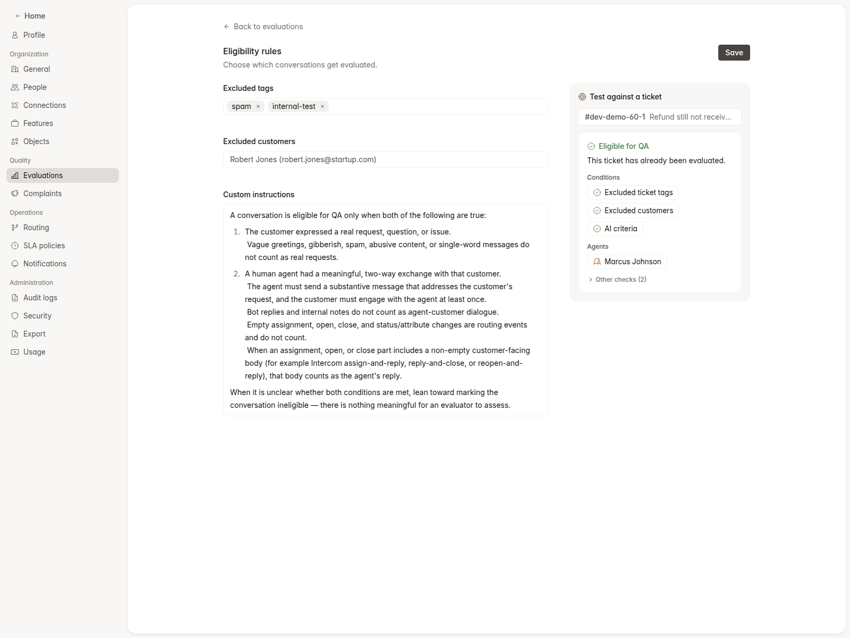Go to Home in sidebar

point(30,16)
